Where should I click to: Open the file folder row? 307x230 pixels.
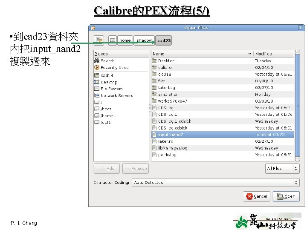(x=223, y=81)
